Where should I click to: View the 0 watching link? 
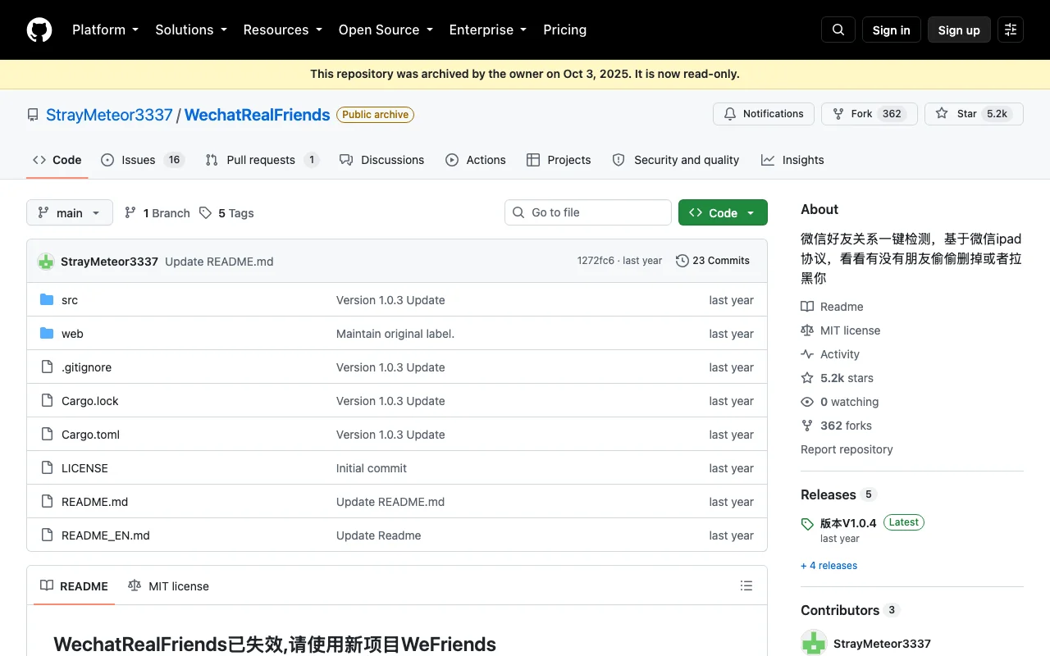[x=840, y=402]
